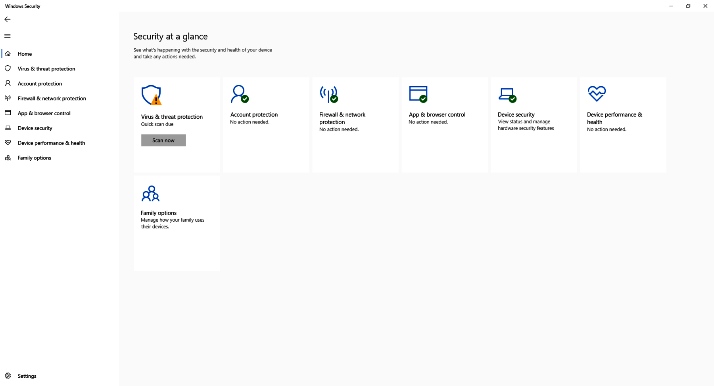714x386 pixels.
Task: Click the Family options people icon tile
Action: coord(150,194)
